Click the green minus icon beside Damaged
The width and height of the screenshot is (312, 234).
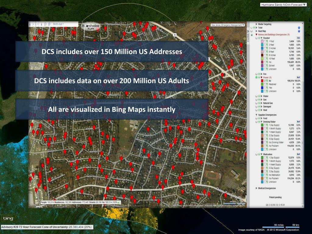pos(259,106)
